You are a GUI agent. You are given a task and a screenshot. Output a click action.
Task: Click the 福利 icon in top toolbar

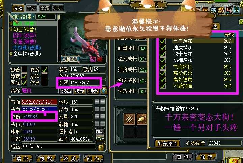221,10
